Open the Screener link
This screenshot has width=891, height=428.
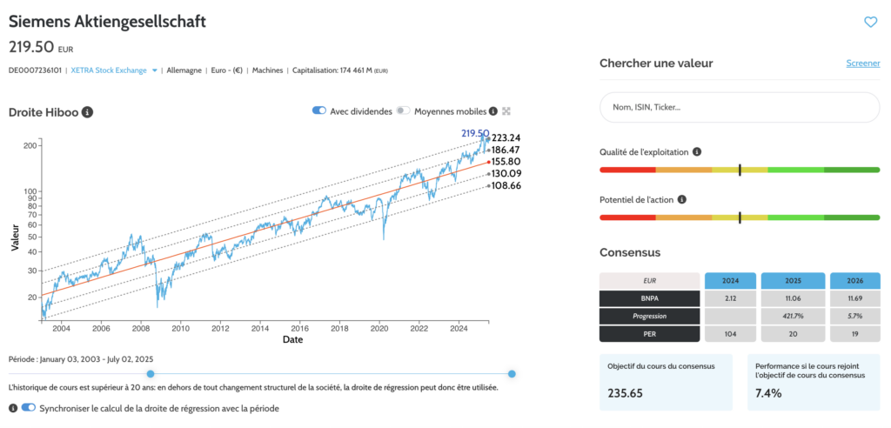click(x=862, y=64)
